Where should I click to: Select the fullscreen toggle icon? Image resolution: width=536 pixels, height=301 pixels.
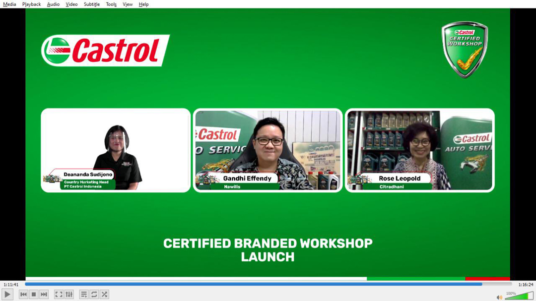pos(59,294)
